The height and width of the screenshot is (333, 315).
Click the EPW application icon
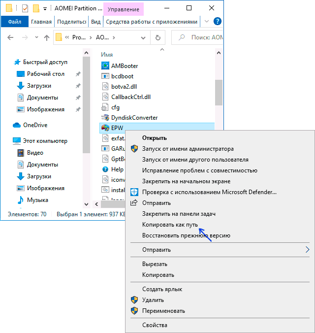point(105,128)
